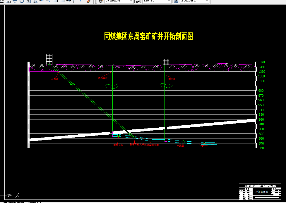The width and height of the screenshot is (286, 203).
Task: Click the elevation value 950
Action: (261, 105)
